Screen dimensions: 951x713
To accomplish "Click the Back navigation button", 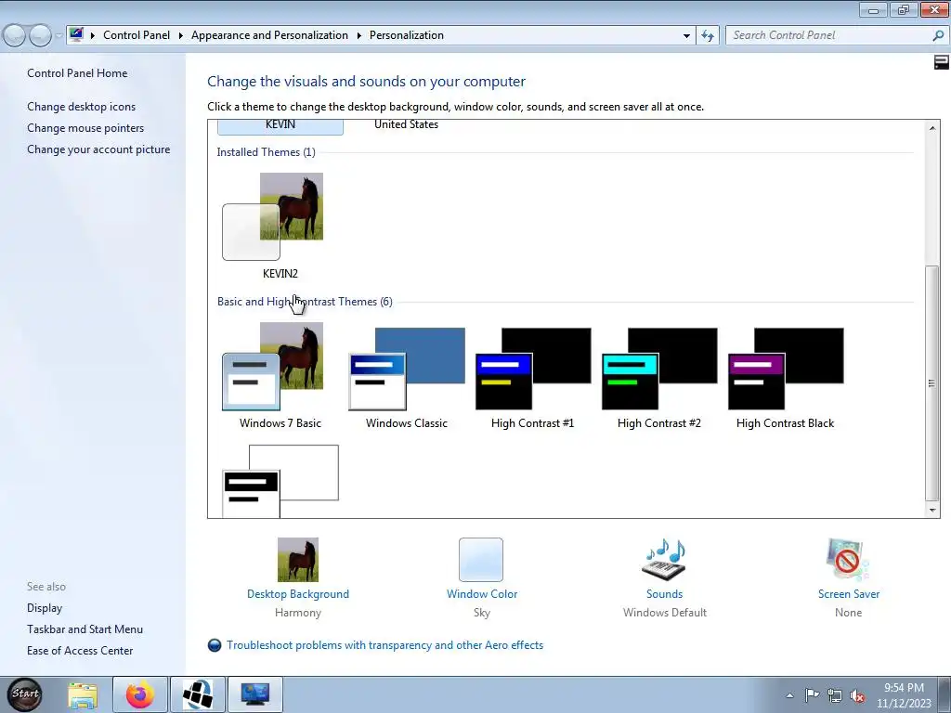I will coord(15,35).
